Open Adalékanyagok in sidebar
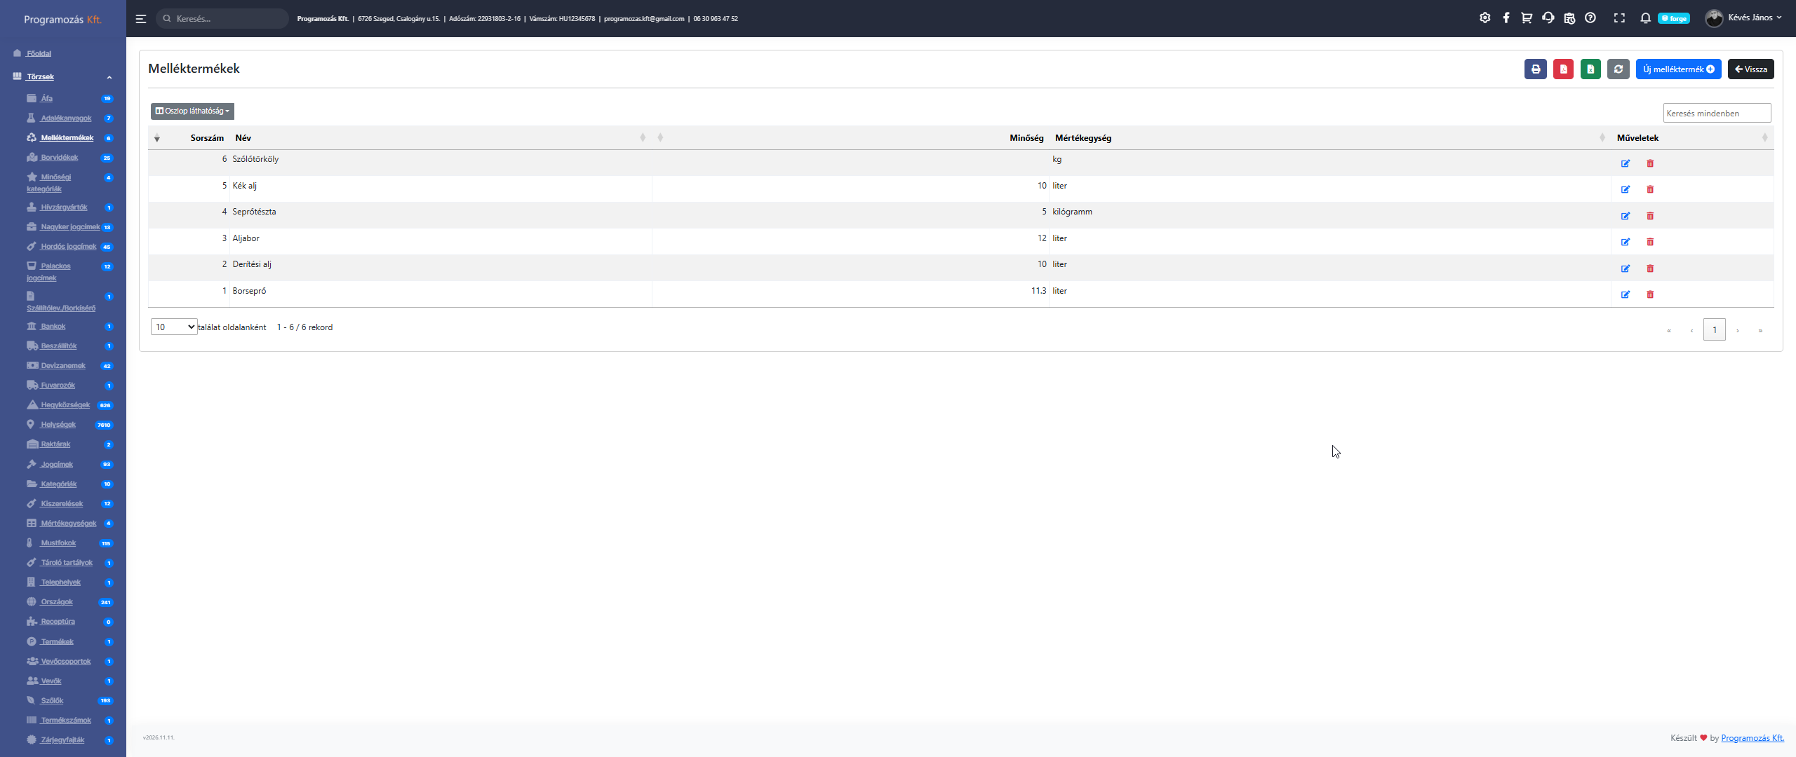The image size is (1796, 757). click(x=66, y=118)
